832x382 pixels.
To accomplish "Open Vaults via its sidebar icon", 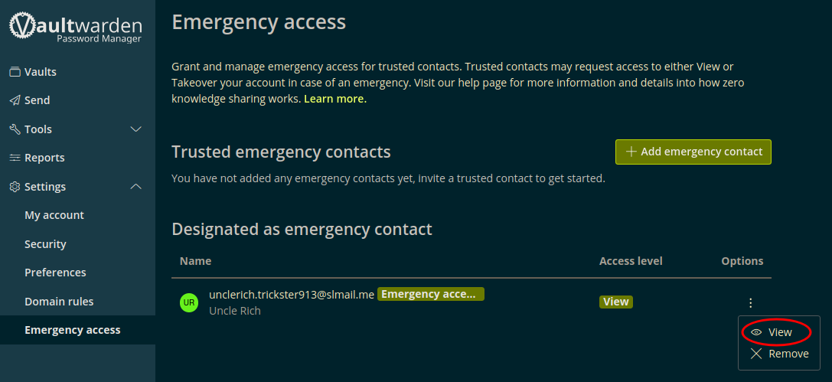I will (15, 72).
